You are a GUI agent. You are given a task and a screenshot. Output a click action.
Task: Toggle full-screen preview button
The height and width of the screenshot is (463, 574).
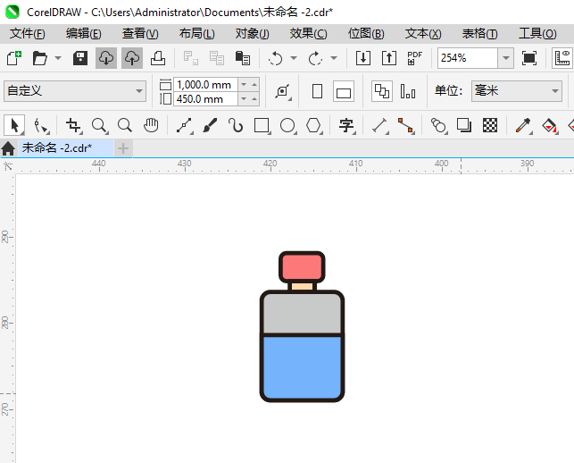coord(529,58)
